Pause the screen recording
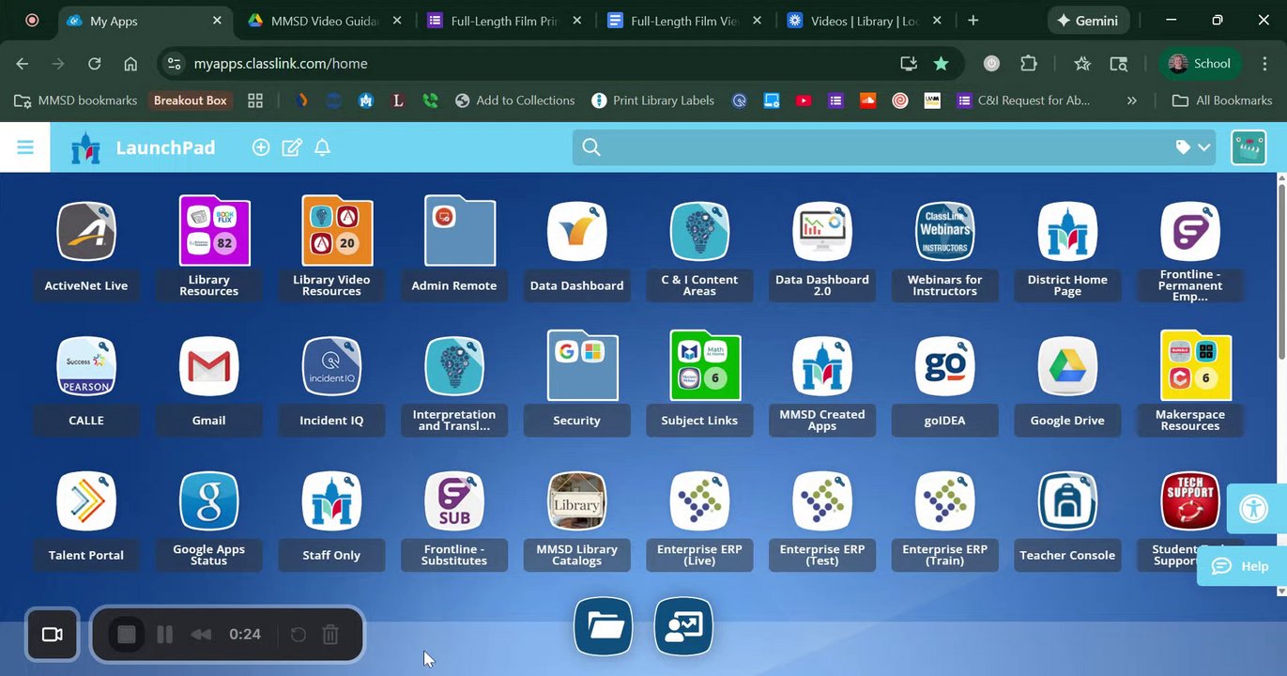 click(x=164, y=635)
